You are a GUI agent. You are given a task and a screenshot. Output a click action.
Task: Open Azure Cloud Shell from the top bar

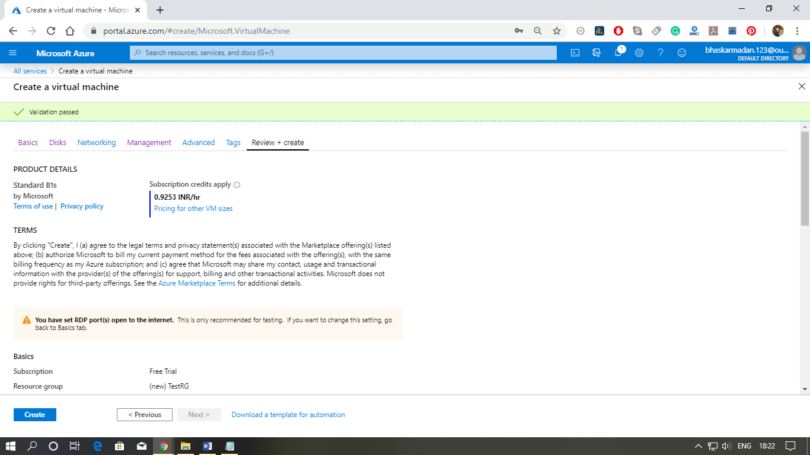click(575, 53)
